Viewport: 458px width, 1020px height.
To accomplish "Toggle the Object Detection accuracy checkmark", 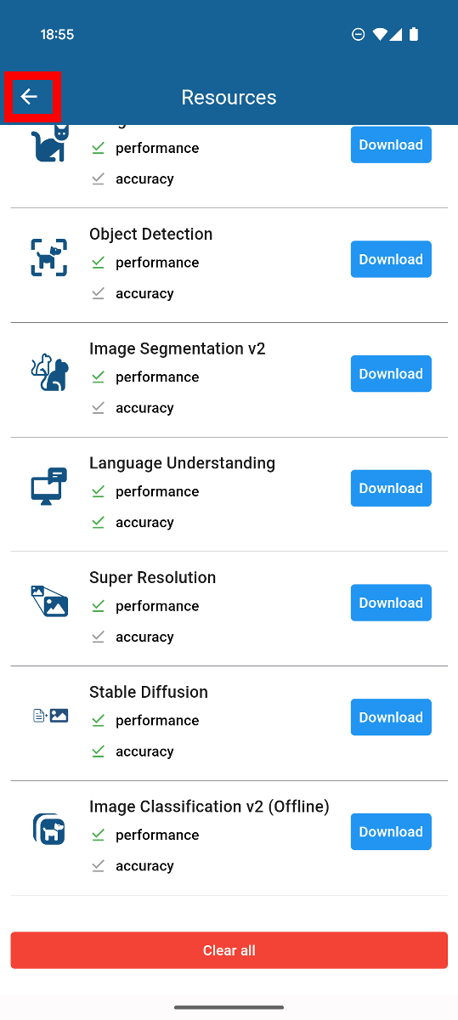I will click(x=98, y=293).
